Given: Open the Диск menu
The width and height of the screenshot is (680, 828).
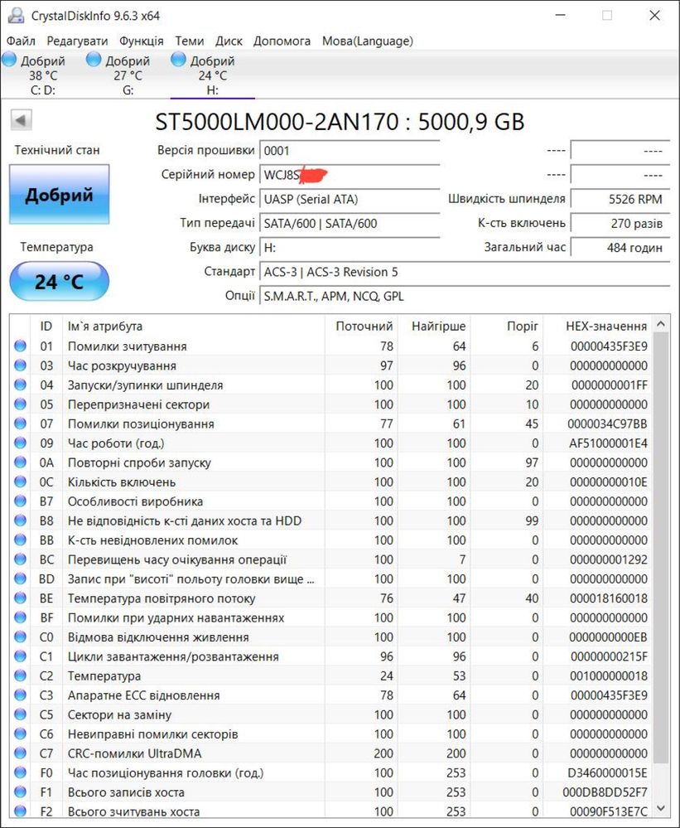Looking at the screenshot, I should tap(229, 41).
